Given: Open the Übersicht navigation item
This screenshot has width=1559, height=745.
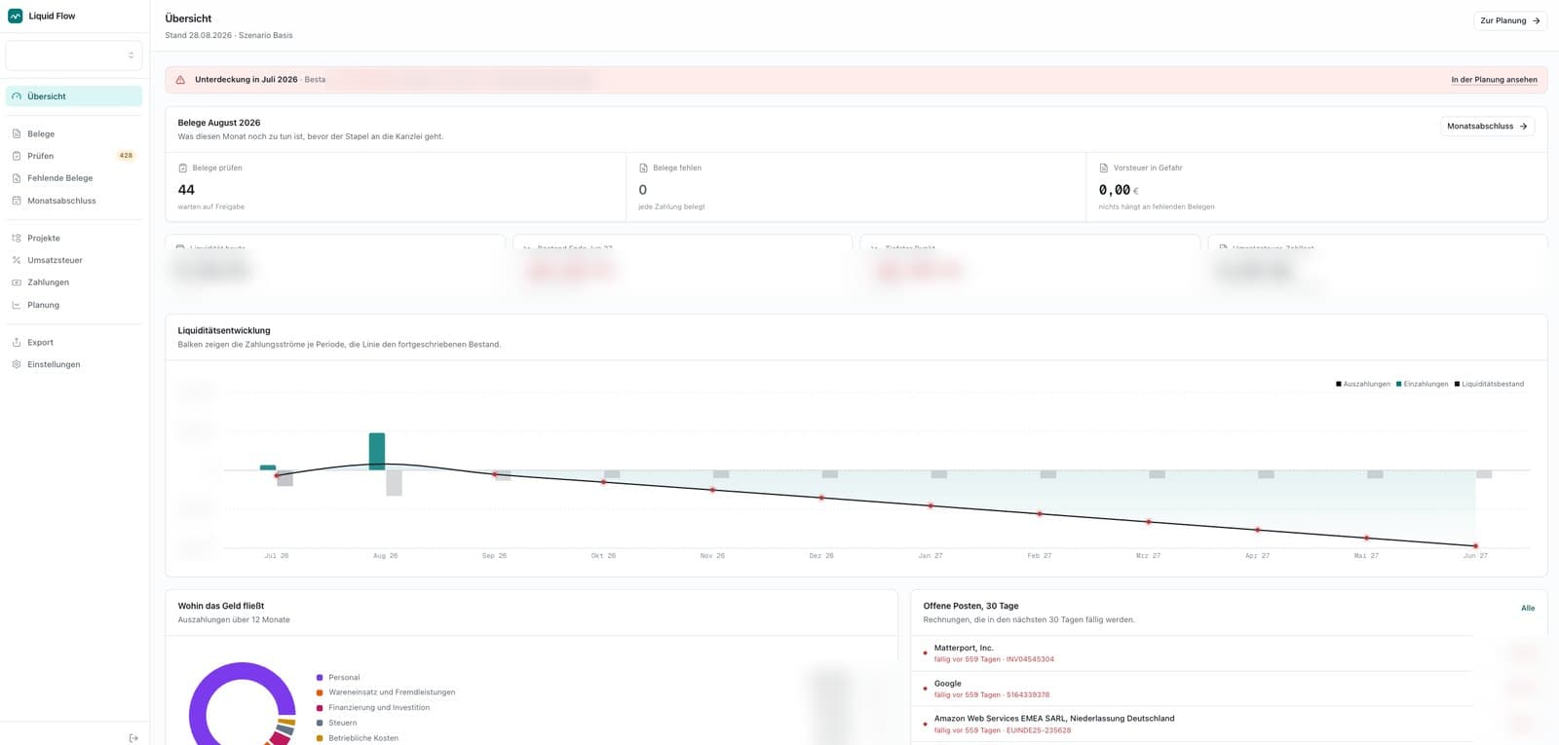Looking at the screenshot, I should pyautogui.click(x=74, y=96).
